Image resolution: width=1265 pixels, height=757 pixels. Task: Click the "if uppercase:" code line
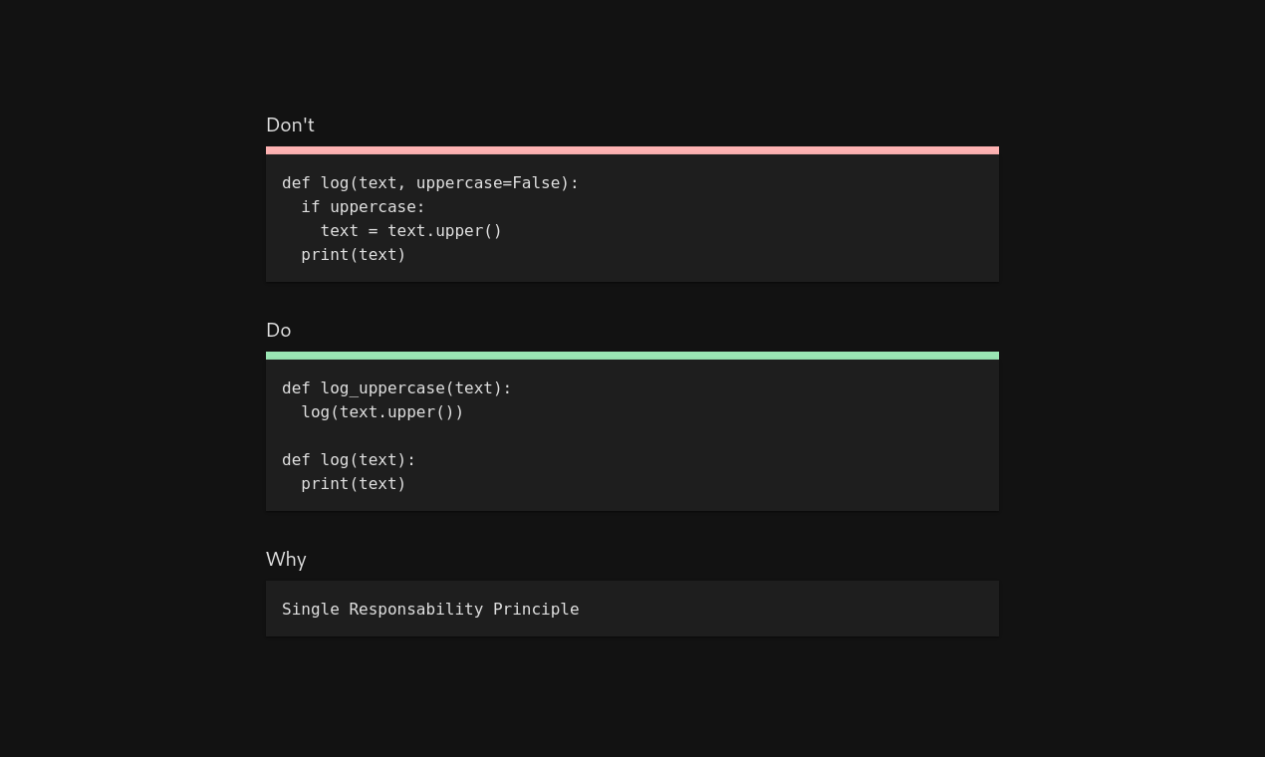(x=363, y=207)
